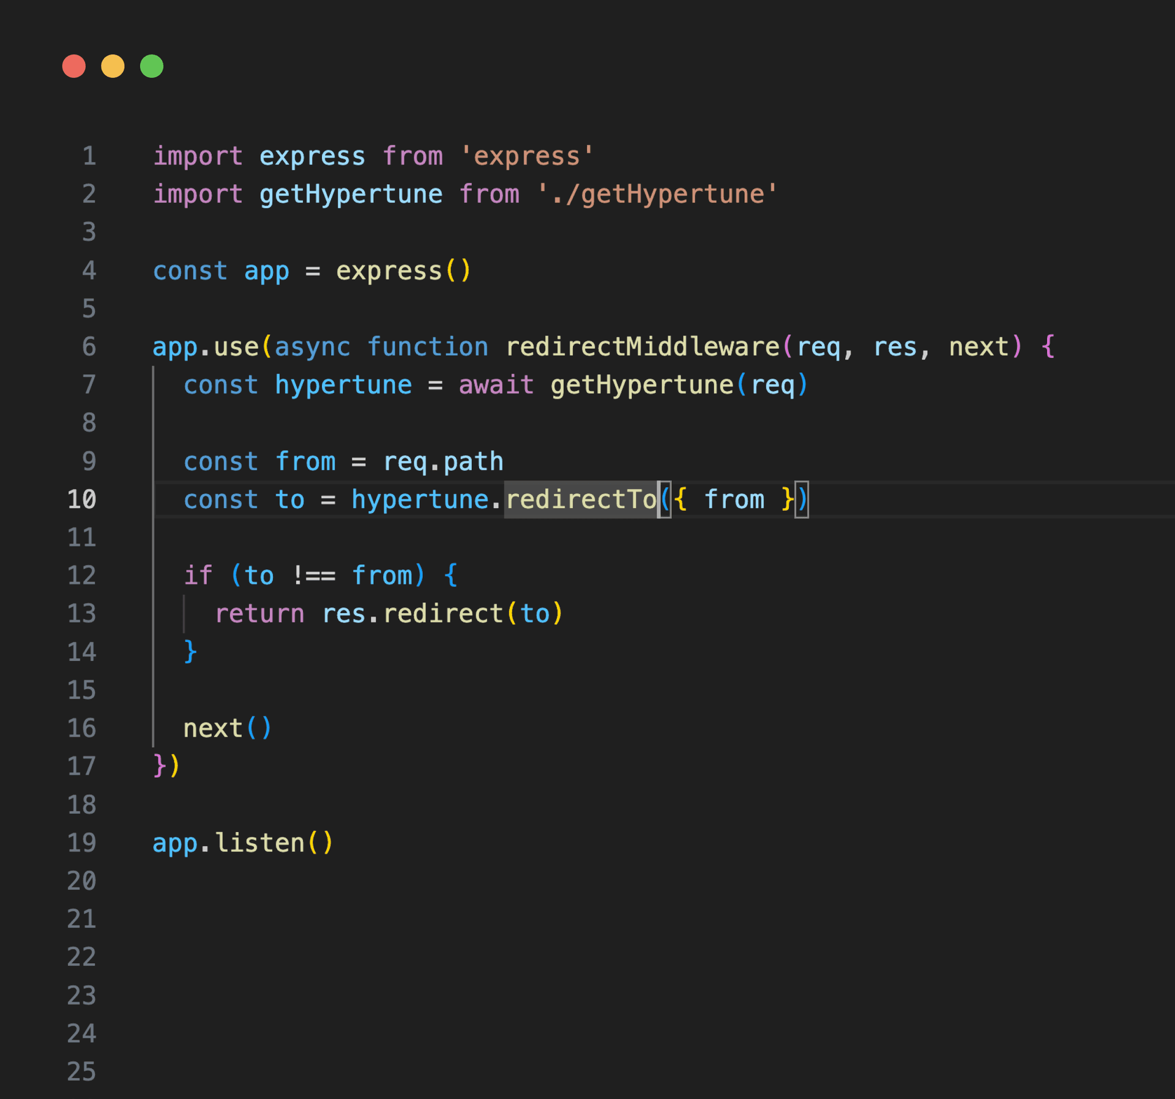The image size is (1175, 1099).
Task: Click the await keyword
Action: (x=496, y=386)
